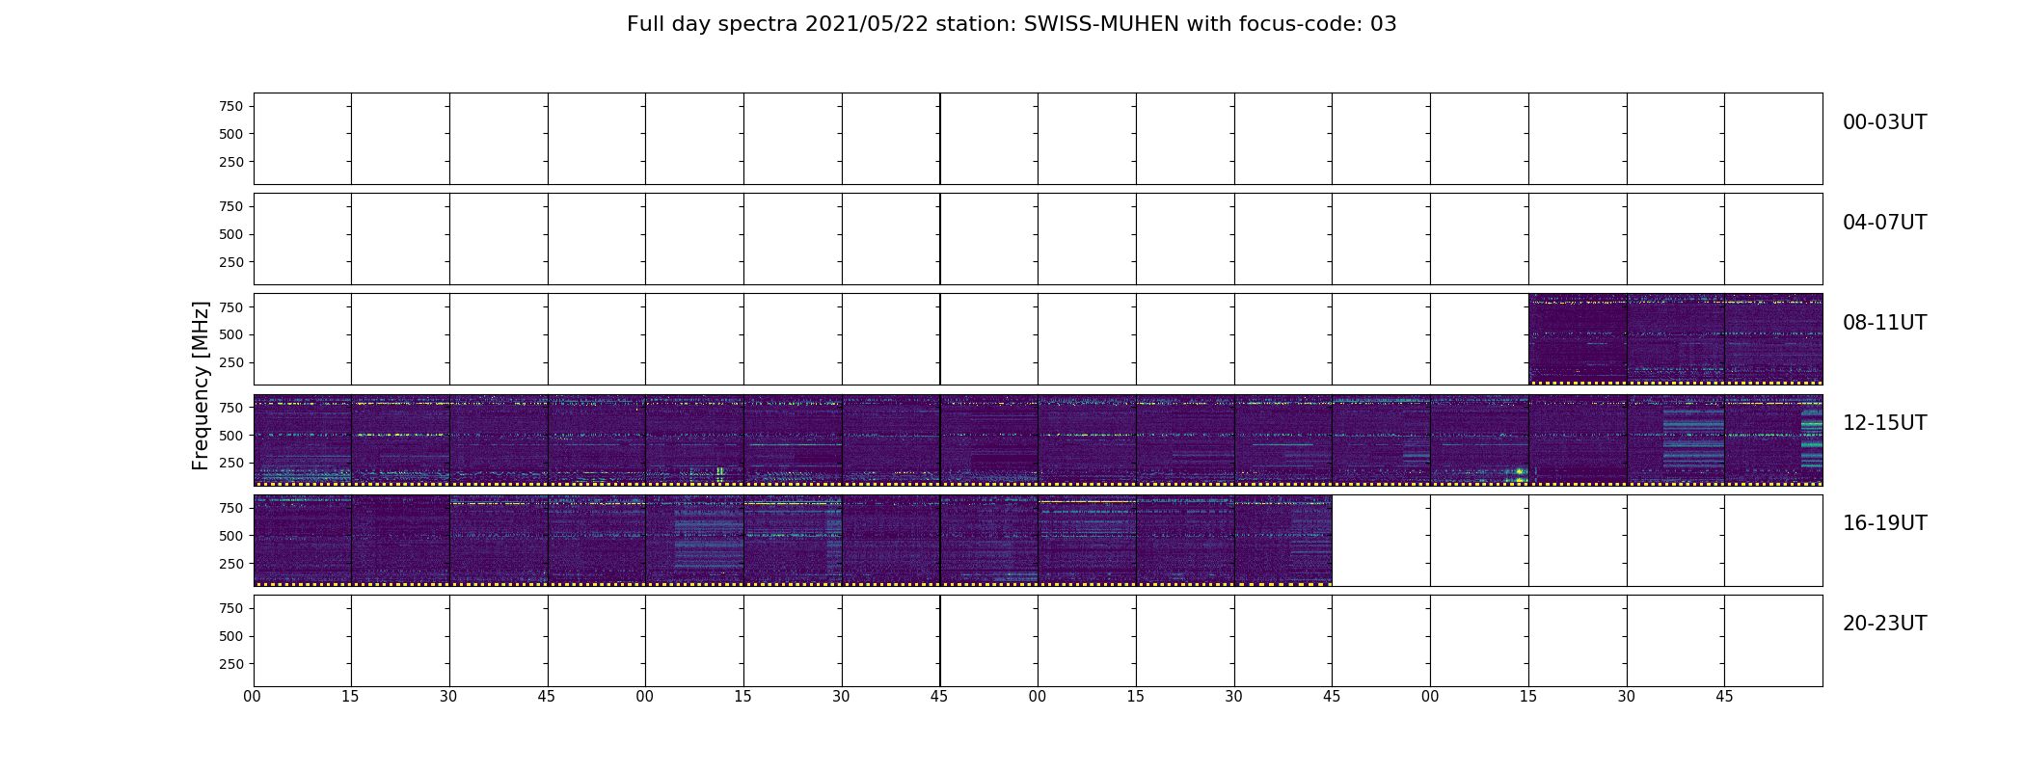Click the 250 tick label of 08-11UT row
Screen dimensions: 2025x771
coord(231,363)
